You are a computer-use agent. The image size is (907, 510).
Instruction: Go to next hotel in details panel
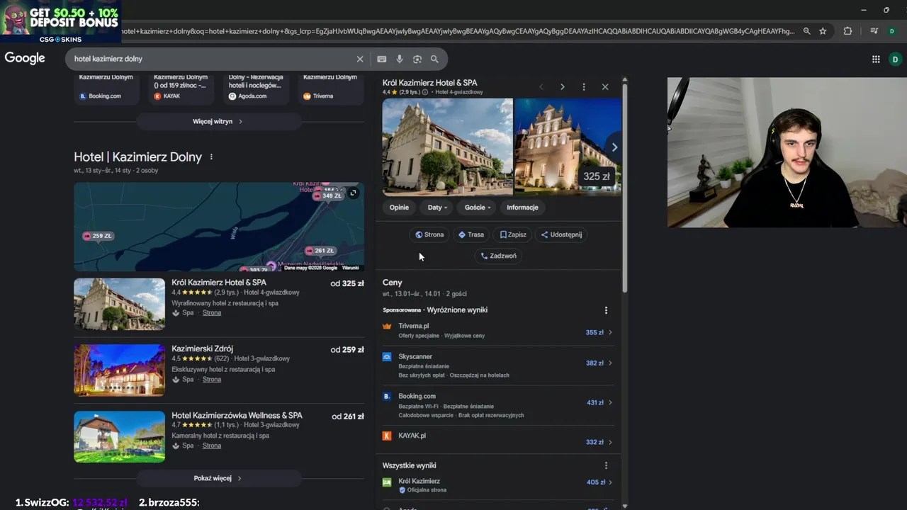coord(563,87)
